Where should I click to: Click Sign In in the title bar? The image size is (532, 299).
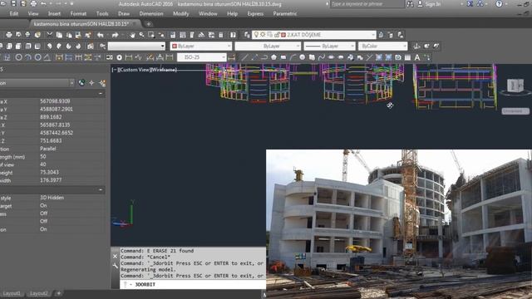pos(433,4)
